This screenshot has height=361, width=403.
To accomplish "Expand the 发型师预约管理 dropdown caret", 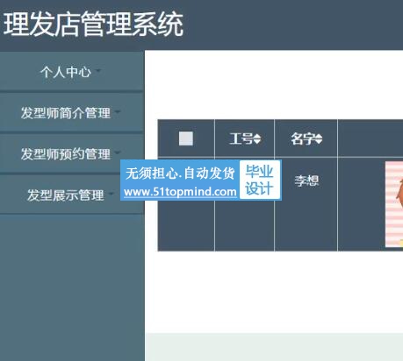I will pos(118,152).
